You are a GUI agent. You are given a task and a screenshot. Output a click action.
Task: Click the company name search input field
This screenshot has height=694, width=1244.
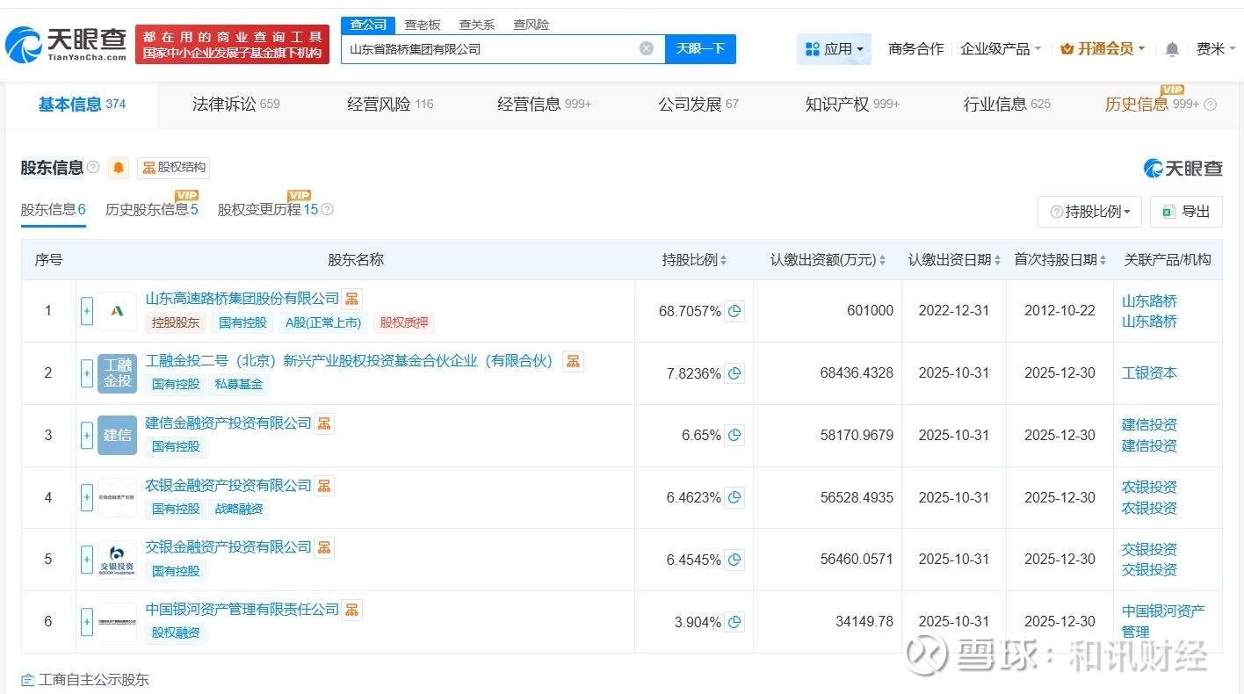pyautogui.click(x=488, y=49)
